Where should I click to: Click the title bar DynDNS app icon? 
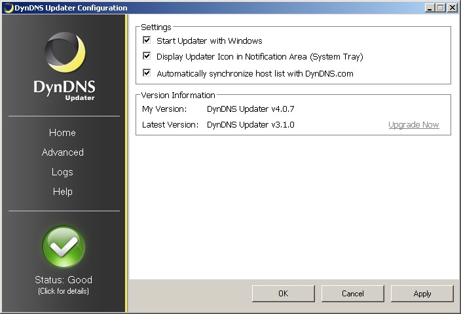coord(9,8)
